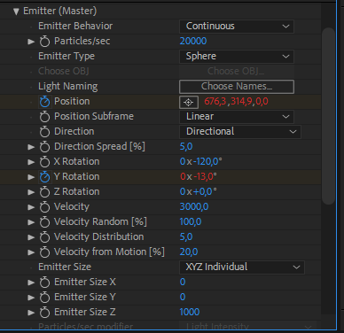Screen dimensions: 344x333
Task: Toggle stopwatch for Direction Spread [%]
Action: (x=44, y=147)
